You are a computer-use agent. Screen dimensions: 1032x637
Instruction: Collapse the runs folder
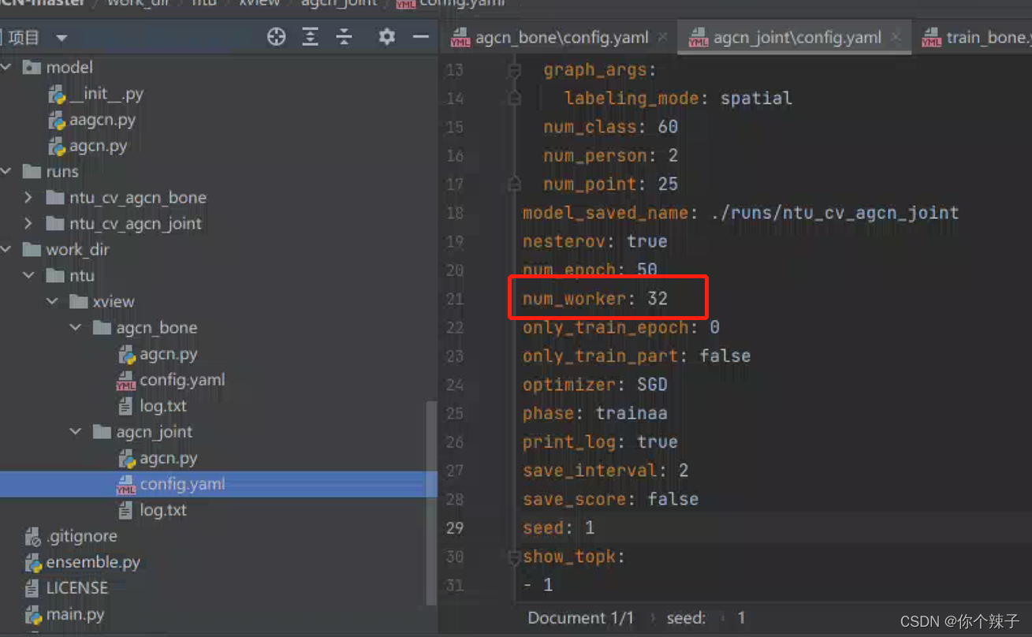tap(7, 171)
